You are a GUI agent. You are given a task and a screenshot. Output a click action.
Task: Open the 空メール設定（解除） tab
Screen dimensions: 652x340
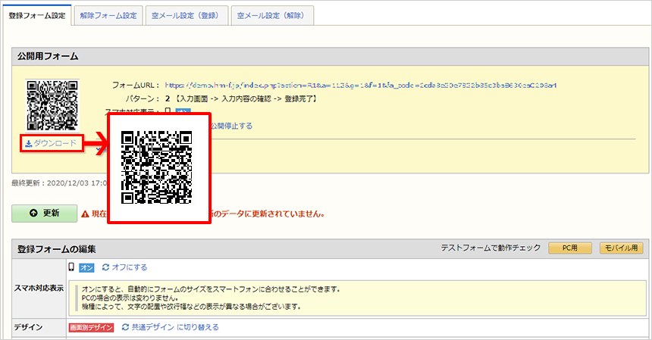272,15
